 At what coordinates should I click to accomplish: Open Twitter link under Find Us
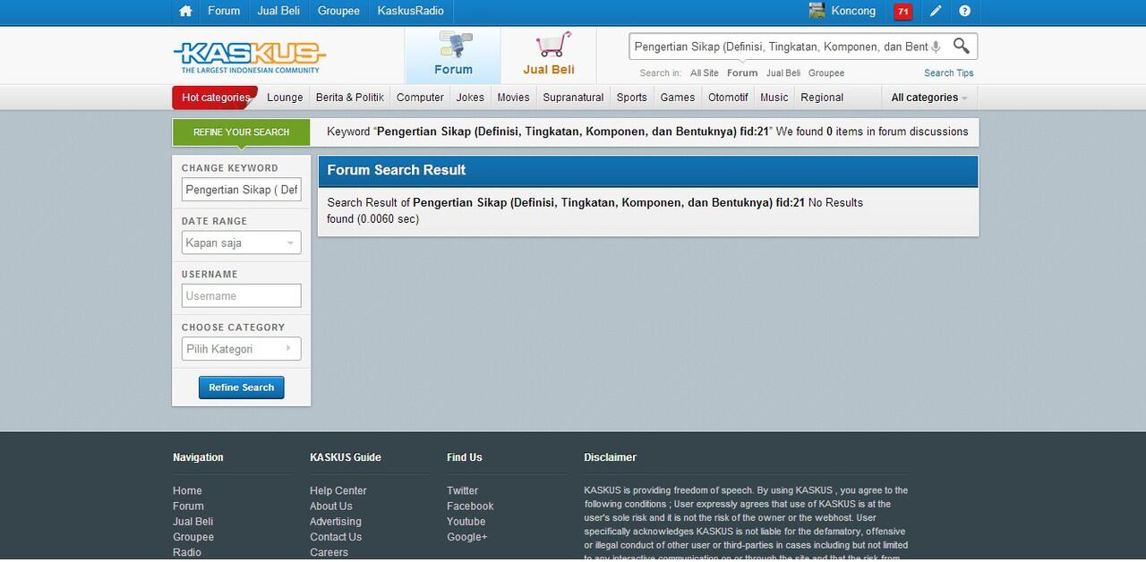(x=463, y=490)
